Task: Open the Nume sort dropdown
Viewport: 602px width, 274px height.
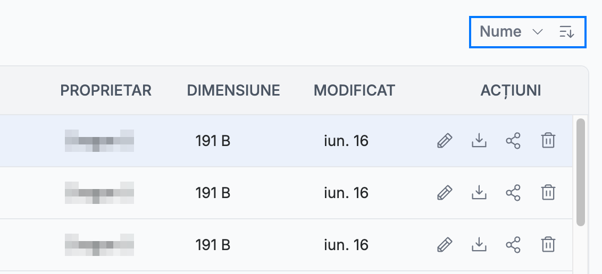Action: tap(512, 32)
